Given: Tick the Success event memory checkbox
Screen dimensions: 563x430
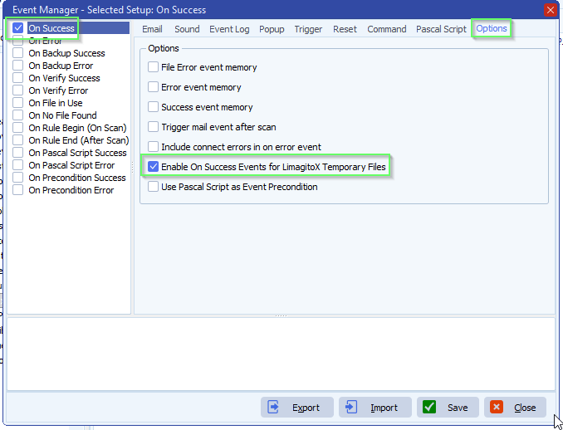Looking at the screenshot, I should tap(153, 107).
